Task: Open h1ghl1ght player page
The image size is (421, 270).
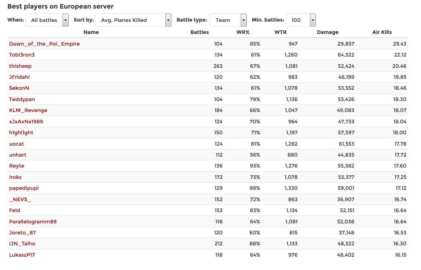Action: coord(21,133)
